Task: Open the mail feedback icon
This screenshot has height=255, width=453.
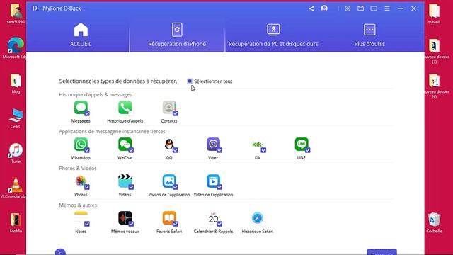Action: coord(360,8)
